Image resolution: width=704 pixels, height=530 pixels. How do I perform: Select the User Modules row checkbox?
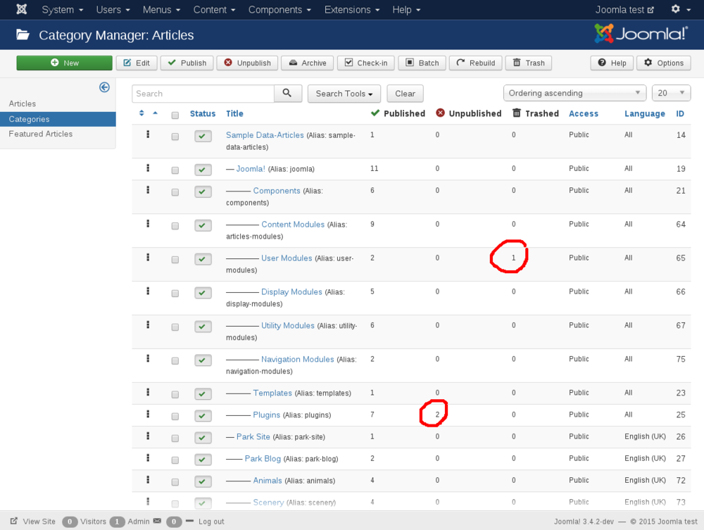click(175, 260)
